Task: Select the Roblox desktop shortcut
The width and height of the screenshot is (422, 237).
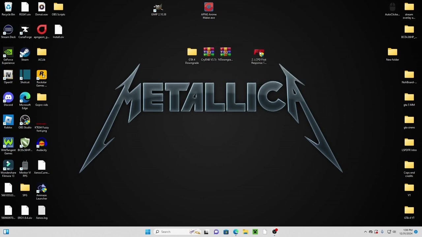Action: pyautogui.click(x=8, y=122)
